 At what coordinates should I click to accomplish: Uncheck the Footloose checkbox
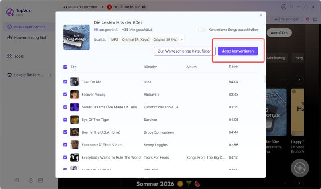coord(65,145)
